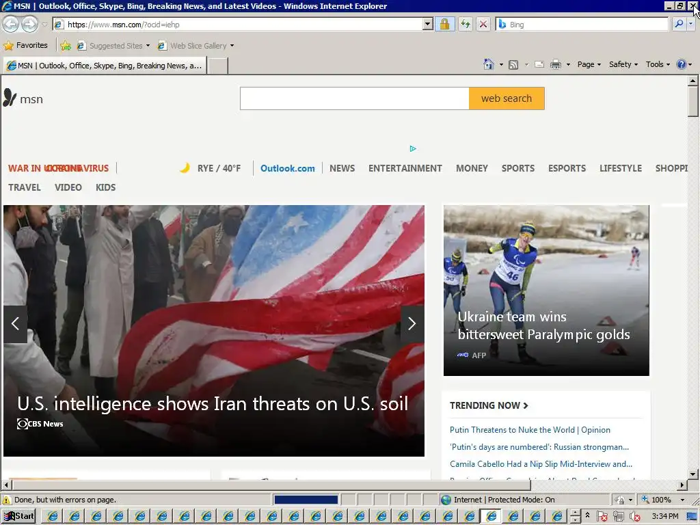Viewport: 700px width, 525px height.
Task: Click the 100% zoom level button
Action: 657,500
